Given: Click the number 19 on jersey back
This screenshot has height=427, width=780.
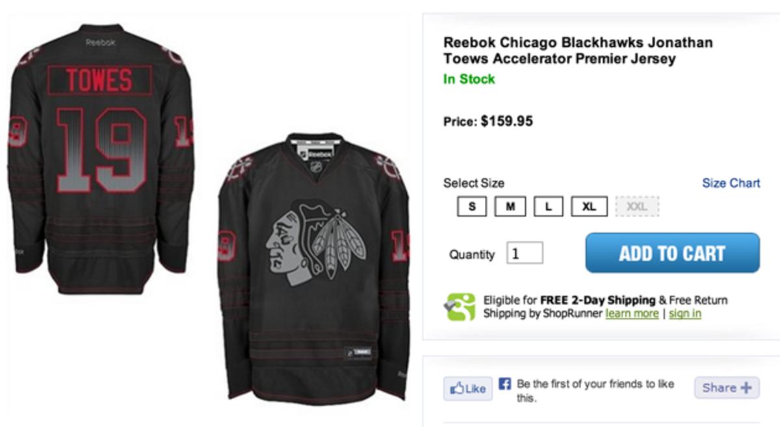Looking at the screenshot, I should (101, 149).
